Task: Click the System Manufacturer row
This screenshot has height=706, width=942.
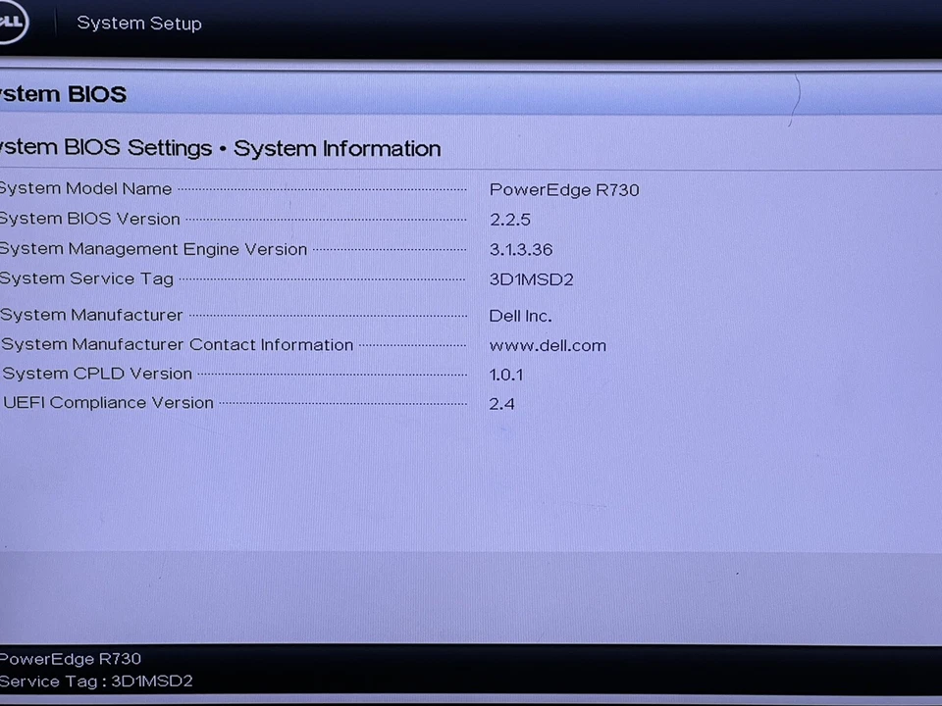Action: [91, 315]
